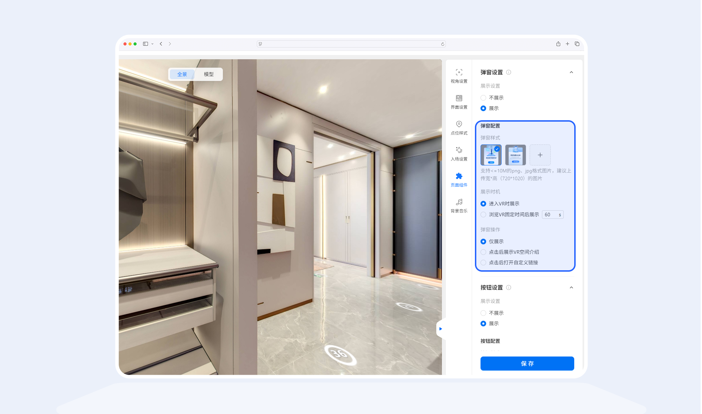Collapse the 弹窗设置 section
This screenshot has height=414, width=702.
(571, 72)
